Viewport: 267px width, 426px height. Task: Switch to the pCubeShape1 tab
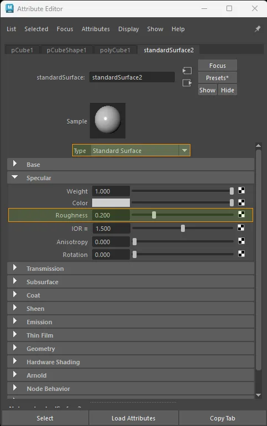[67, 50]
